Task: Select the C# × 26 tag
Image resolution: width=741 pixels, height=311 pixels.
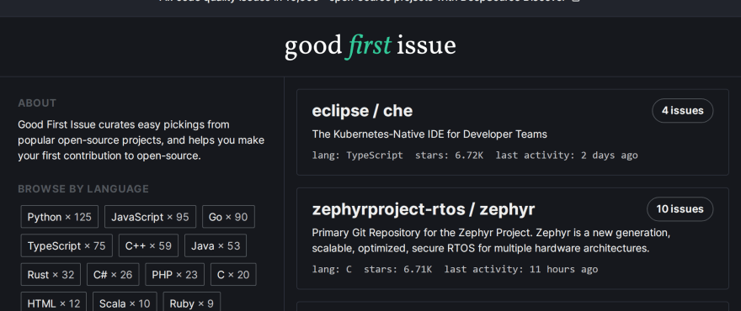Action: (113, 275)
